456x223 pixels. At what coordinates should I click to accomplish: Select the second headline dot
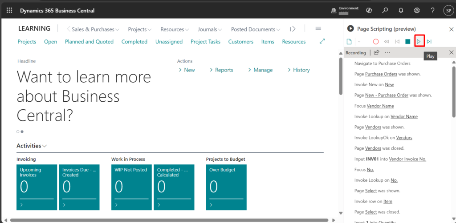22,131
